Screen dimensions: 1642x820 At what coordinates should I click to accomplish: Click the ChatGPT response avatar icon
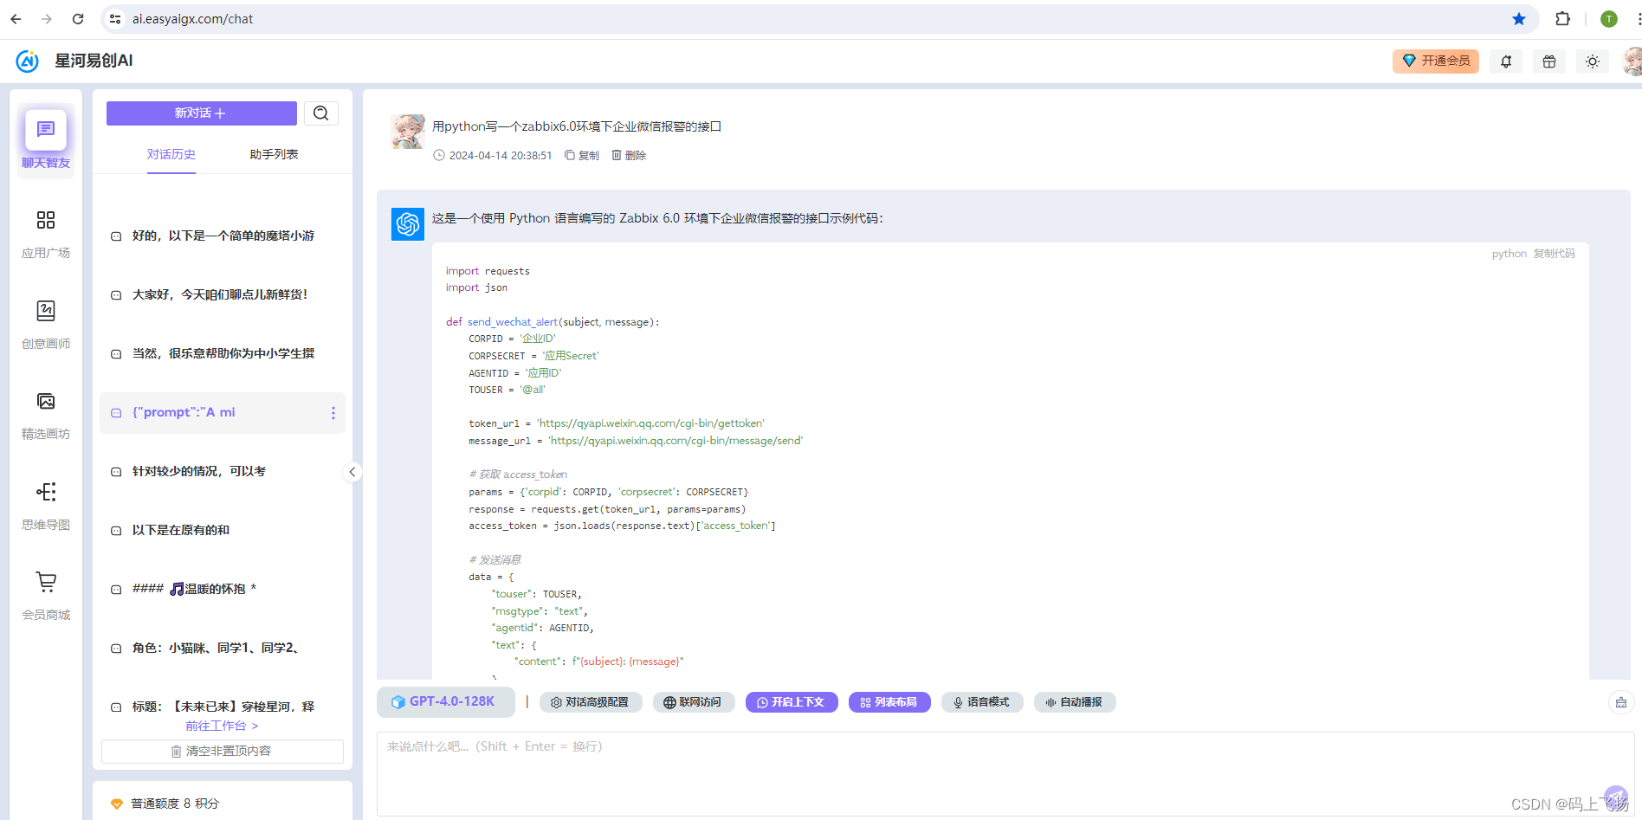408,224
